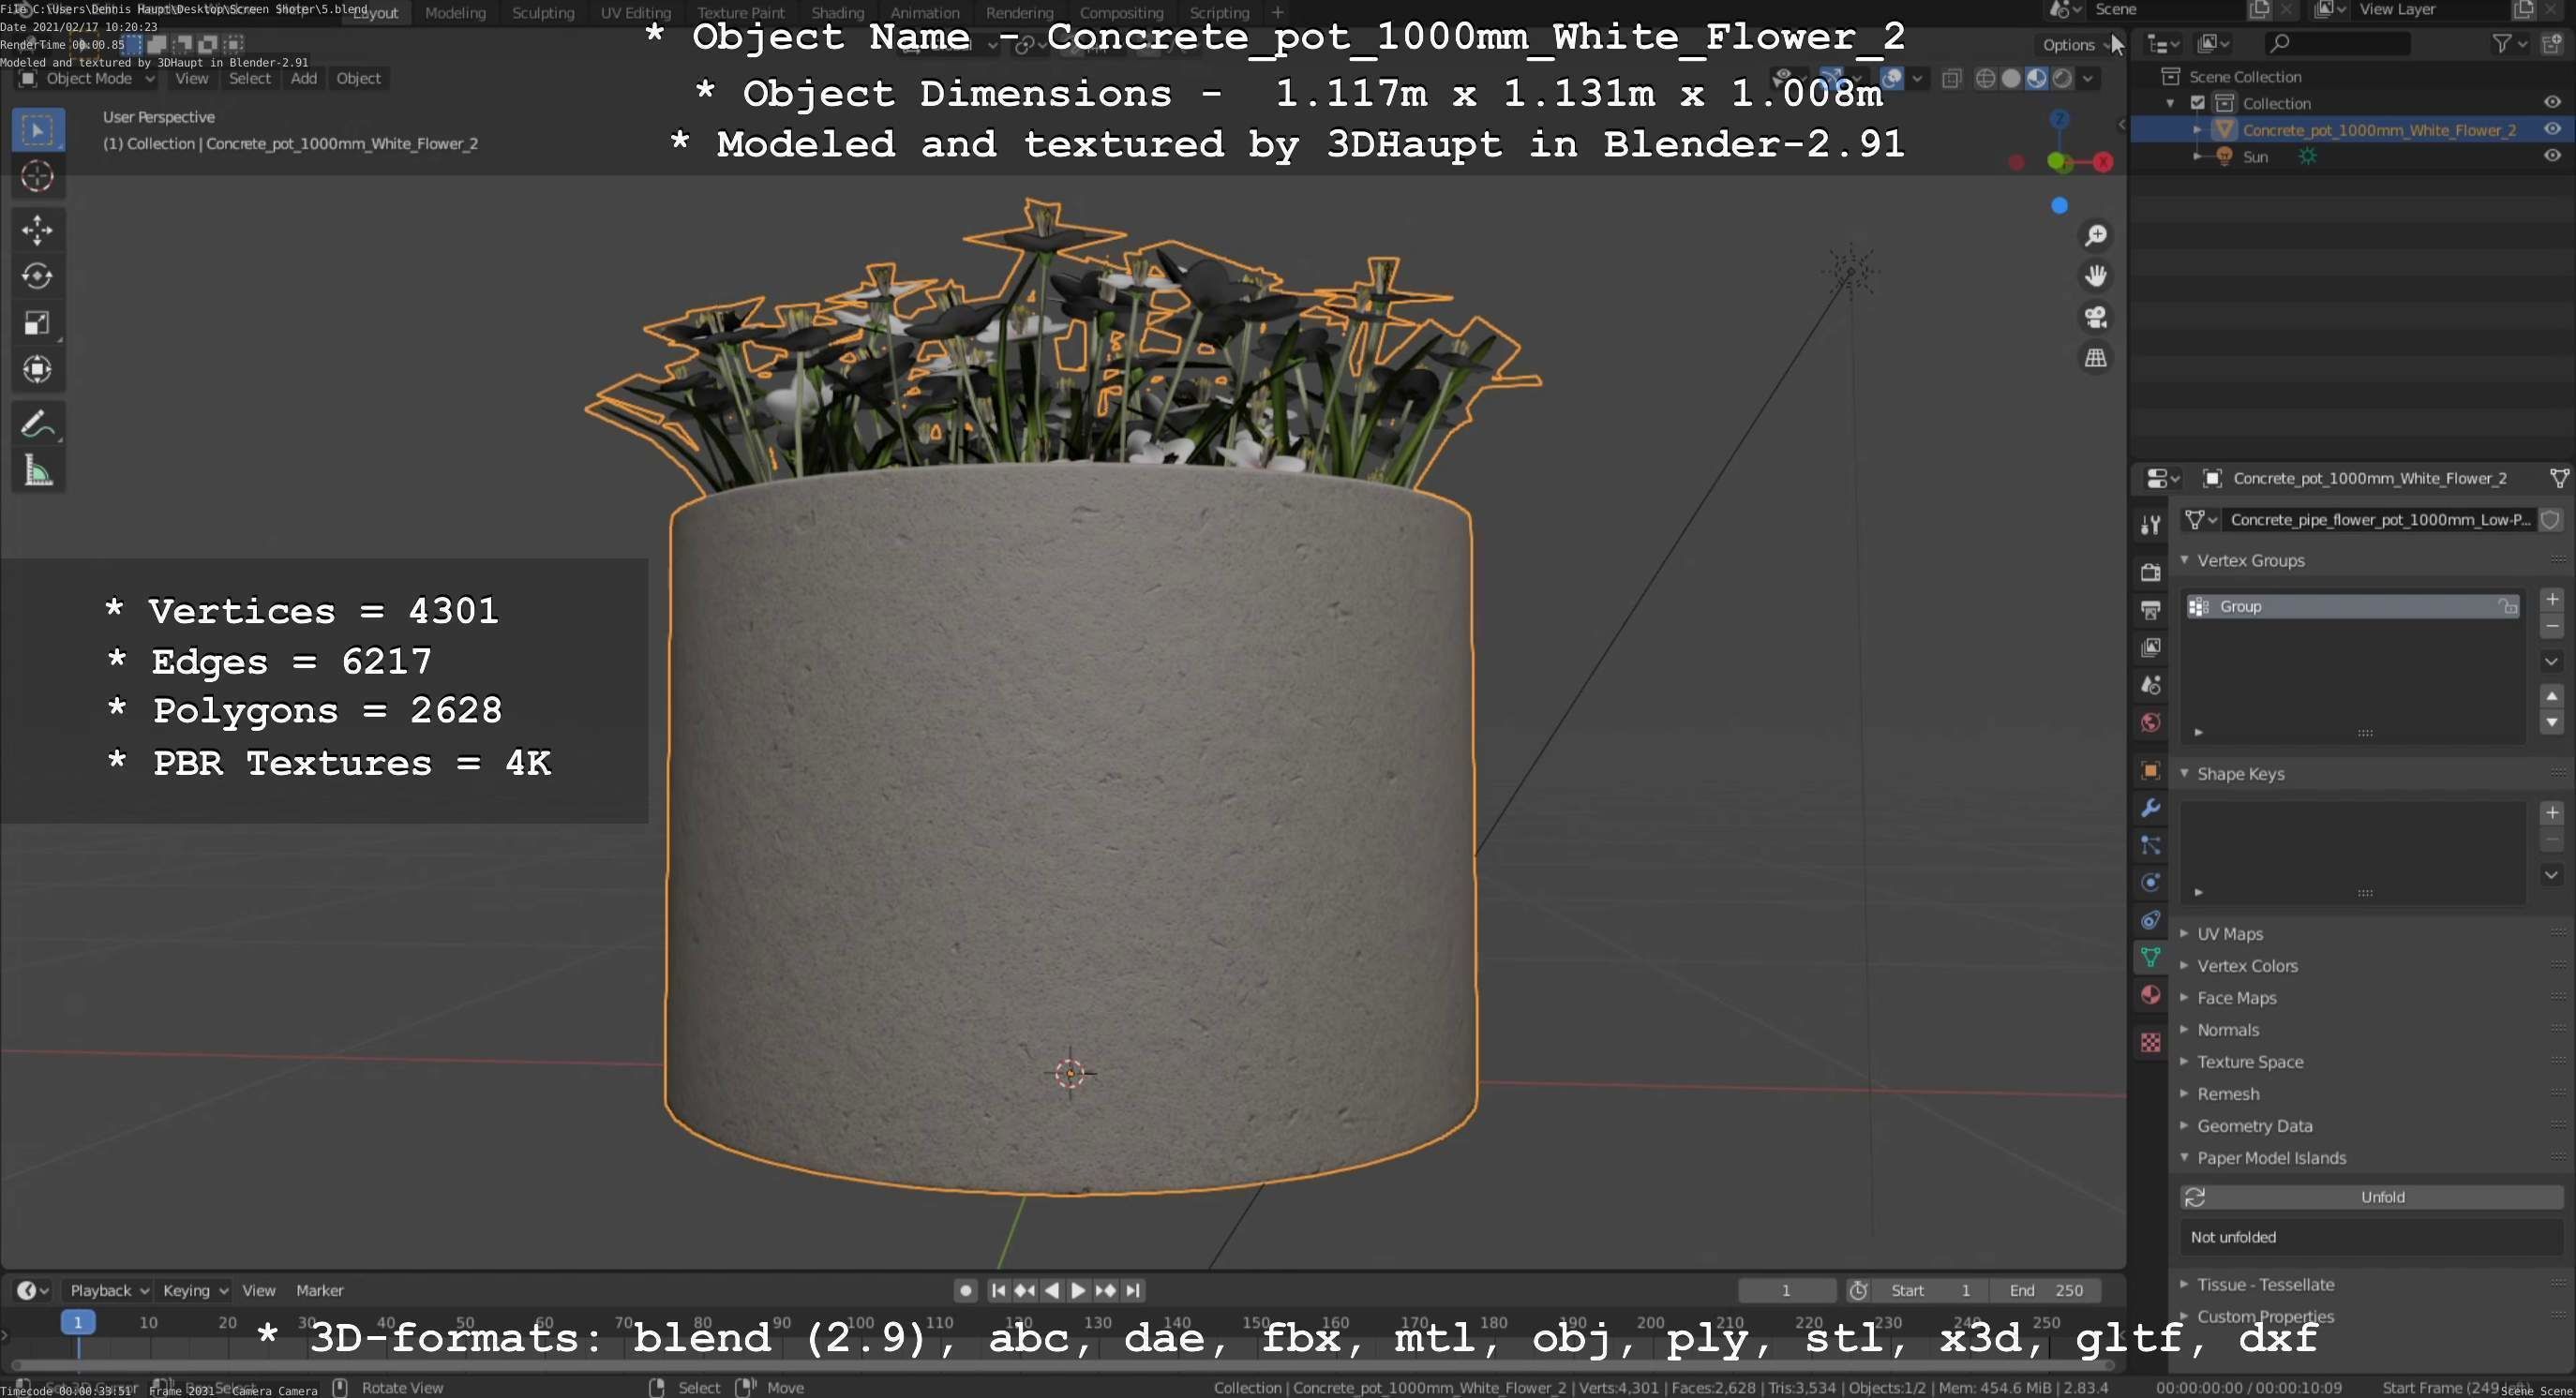Open the View Layer properties tab
The image size is (2576, 1398).
[x=2150, y=647]
